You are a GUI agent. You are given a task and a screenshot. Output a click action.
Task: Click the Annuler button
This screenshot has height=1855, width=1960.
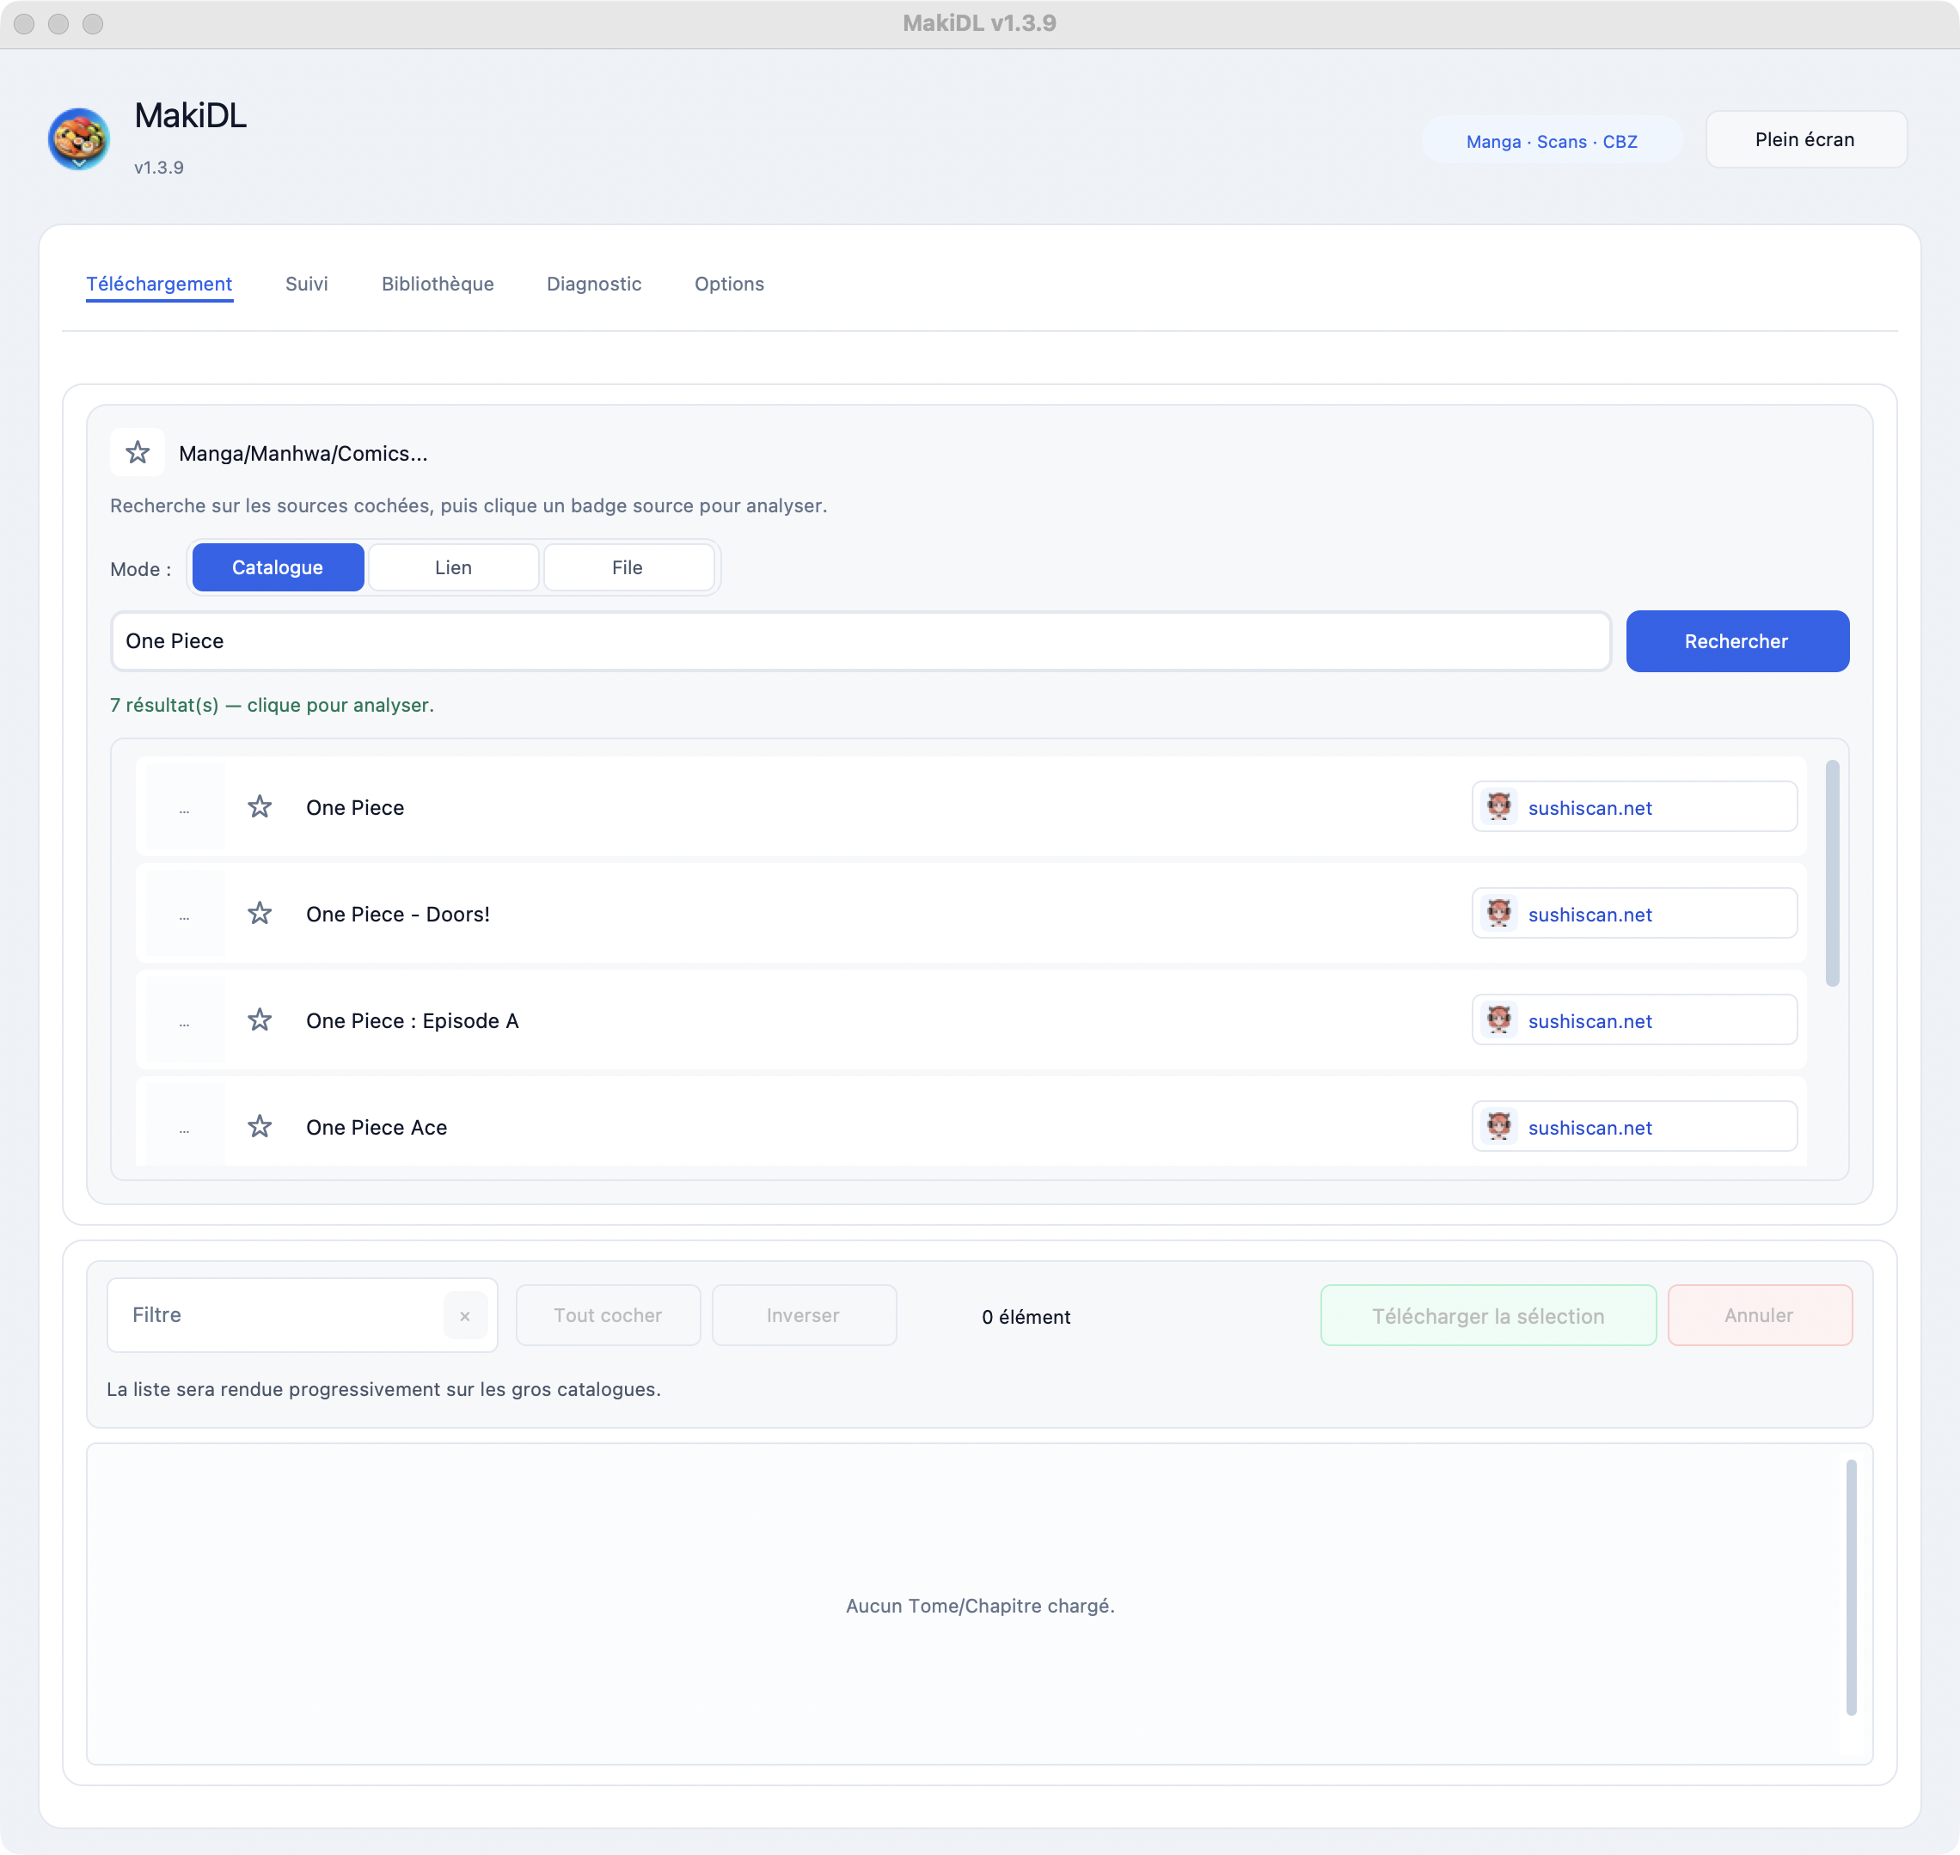[x=1759, y=1315]
